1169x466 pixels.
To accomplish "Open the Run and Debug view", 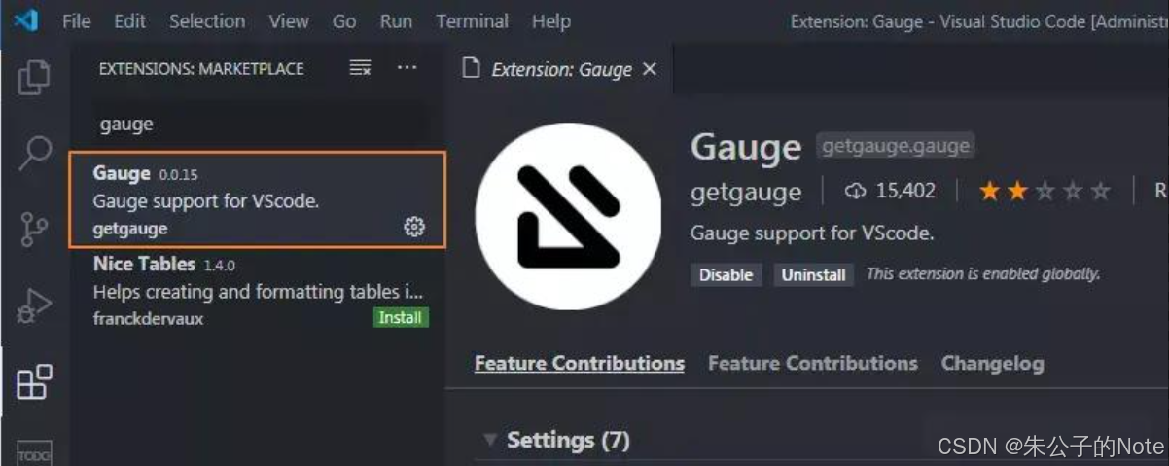I will (x=34, y=305).
